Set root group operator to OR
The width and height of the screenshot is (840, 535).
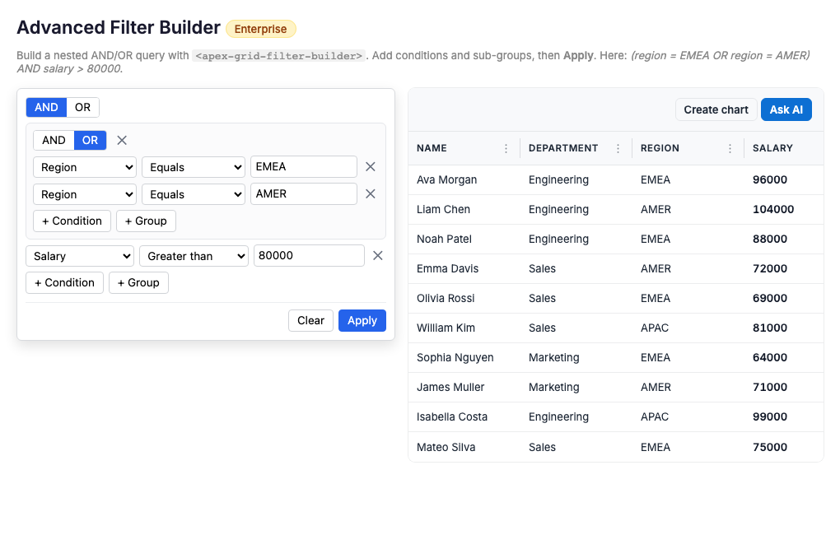click(82, 107)
